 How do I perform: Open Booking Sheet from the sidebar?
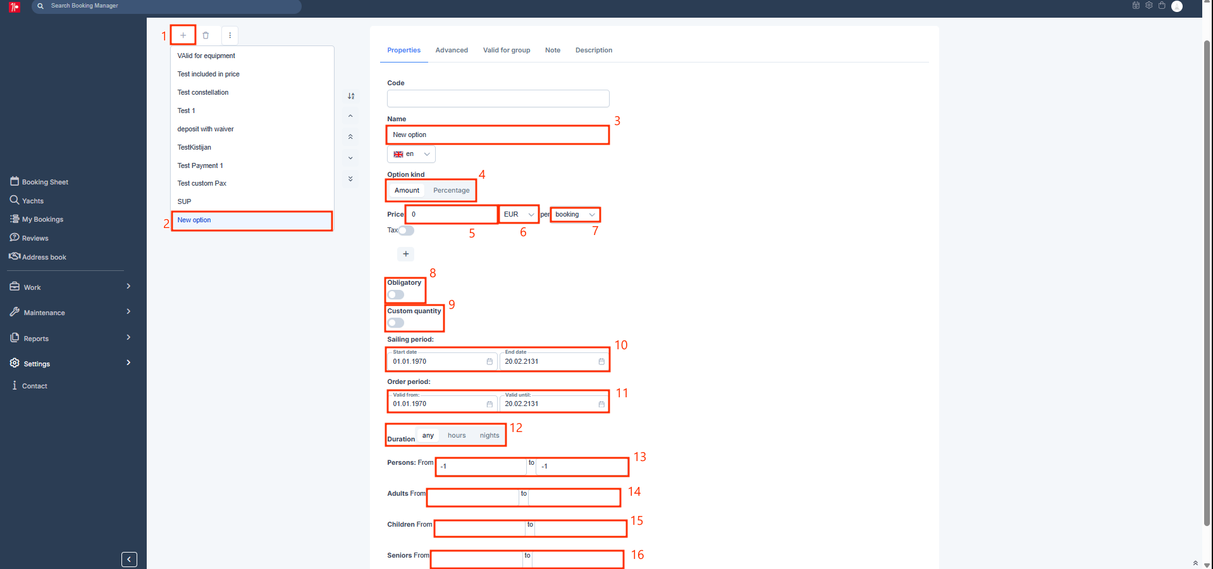point(39,182)
